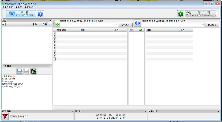Screen dimensions: 222x122
Task: Click the 0 바이트 statistics value
Action: [x=111, y=118]
